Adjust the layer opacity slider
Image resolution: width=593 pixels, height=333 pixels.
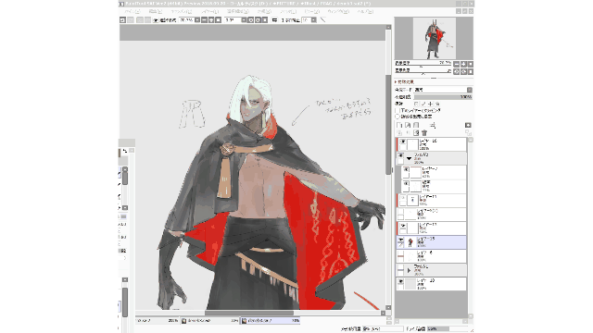pos(443,97)
